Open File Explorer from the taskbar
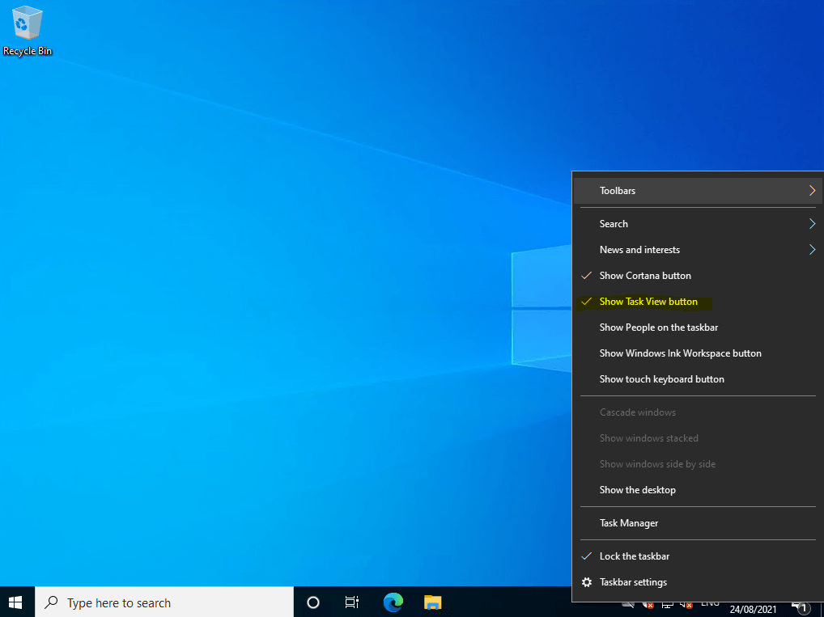This screenshot has height=617, width=824. 432,602
